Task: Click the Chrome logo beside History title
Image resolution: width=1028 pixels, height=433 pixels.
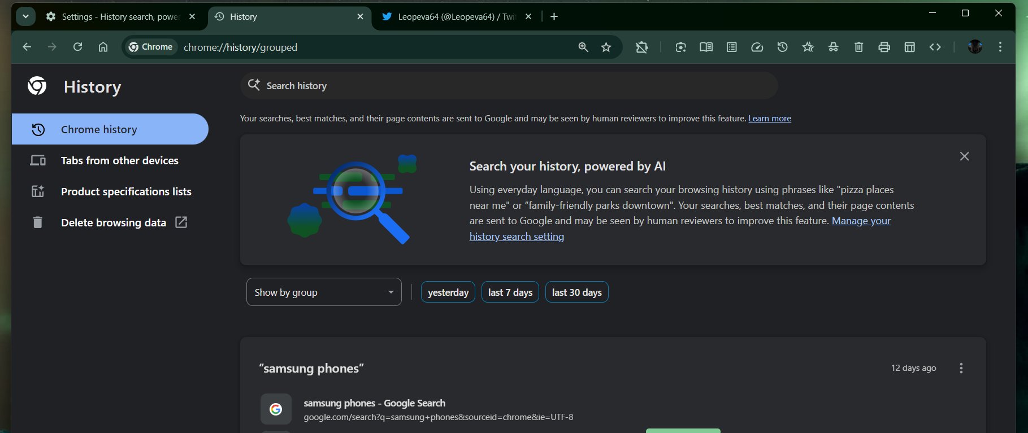Action: pyautogui.click(x=37, y=86)
